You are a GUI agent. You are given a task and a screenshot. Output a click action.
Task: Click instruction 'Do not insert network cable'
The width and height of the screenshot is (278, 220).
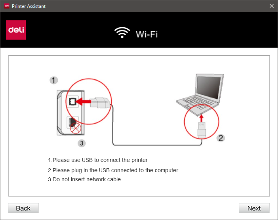click(84, 179)
